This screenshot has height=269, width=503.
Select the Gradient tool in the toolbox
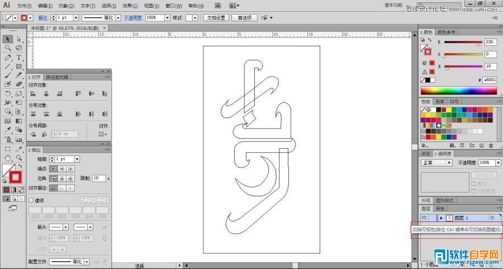point(19,121)
